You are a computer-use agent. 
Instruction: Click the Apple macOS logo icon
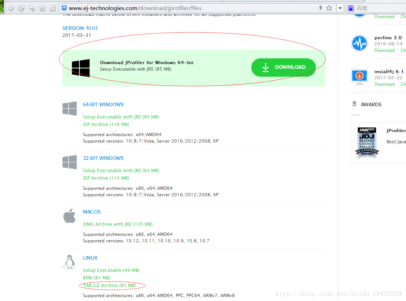(x=70, y=216)
